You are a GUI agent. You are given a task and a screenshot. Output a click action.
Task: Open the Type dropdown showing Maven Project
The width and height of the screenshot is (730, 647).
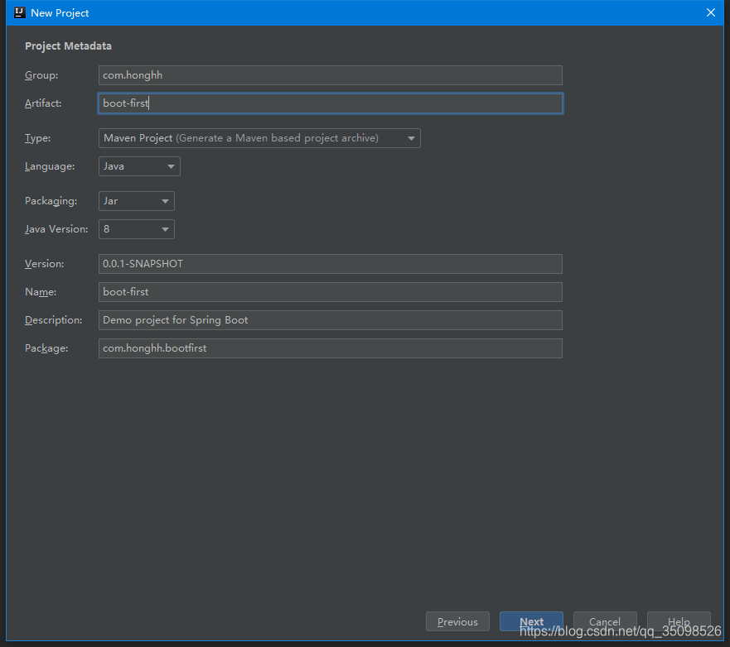[259, 138]
